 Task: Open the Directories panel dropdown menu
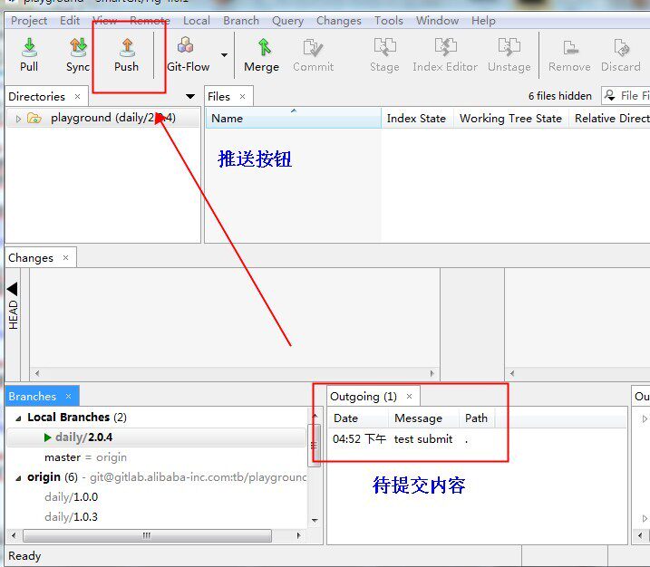point(190,97)
